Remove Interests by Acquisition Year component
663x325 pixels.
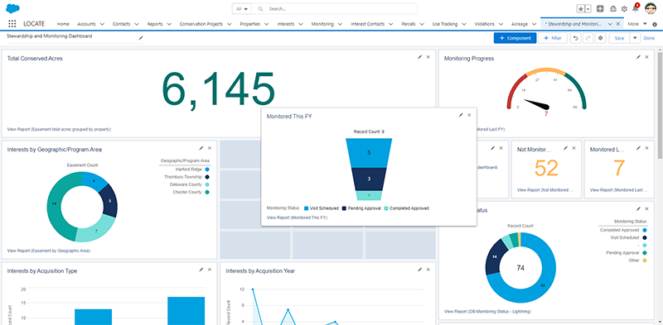coord(428,270)
